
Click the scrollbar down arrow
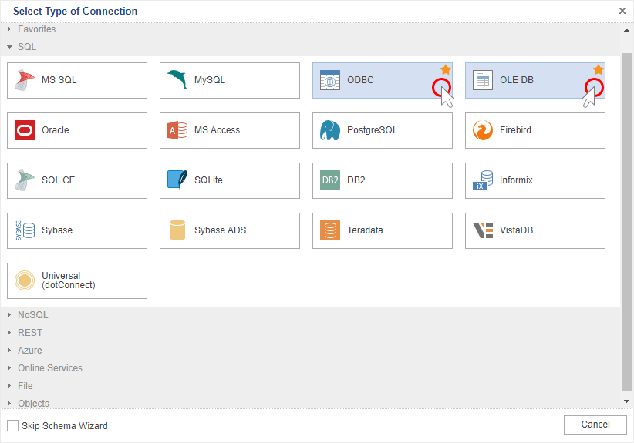click(x=627, y=401)
